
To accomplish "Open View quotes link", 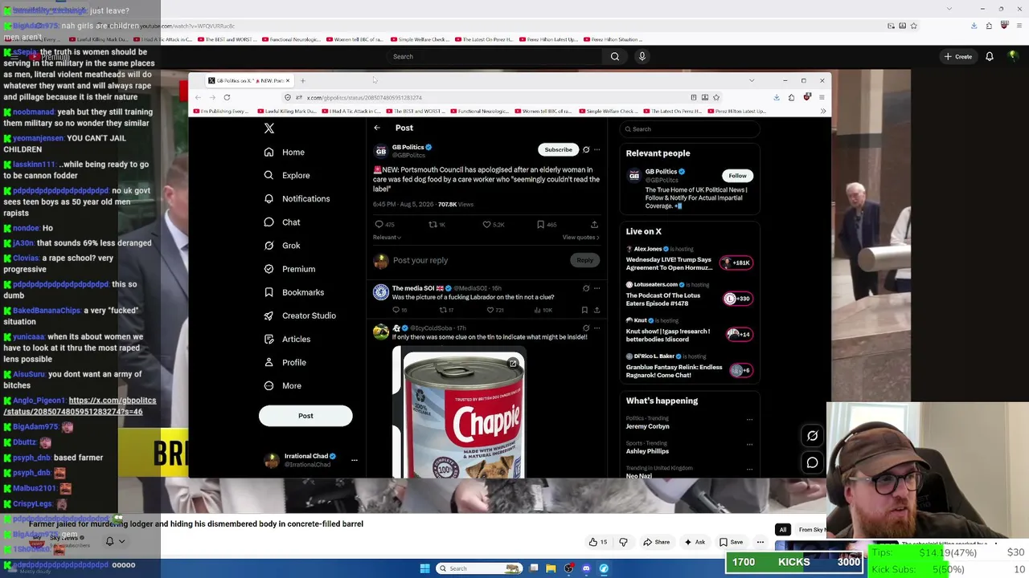I will click(x=580, y=238).
